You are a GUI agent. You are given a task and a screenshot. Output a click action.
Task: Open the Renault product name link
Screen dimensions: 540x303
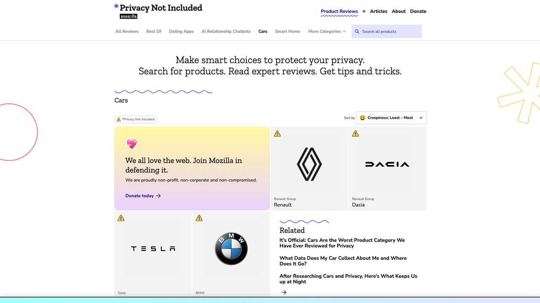(283, 205)
